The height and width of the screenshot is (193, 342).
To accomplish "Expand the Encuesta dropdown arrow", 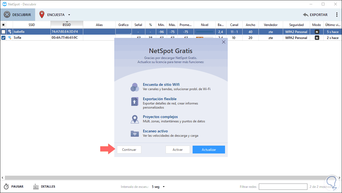I will click(x=69, y=15).
